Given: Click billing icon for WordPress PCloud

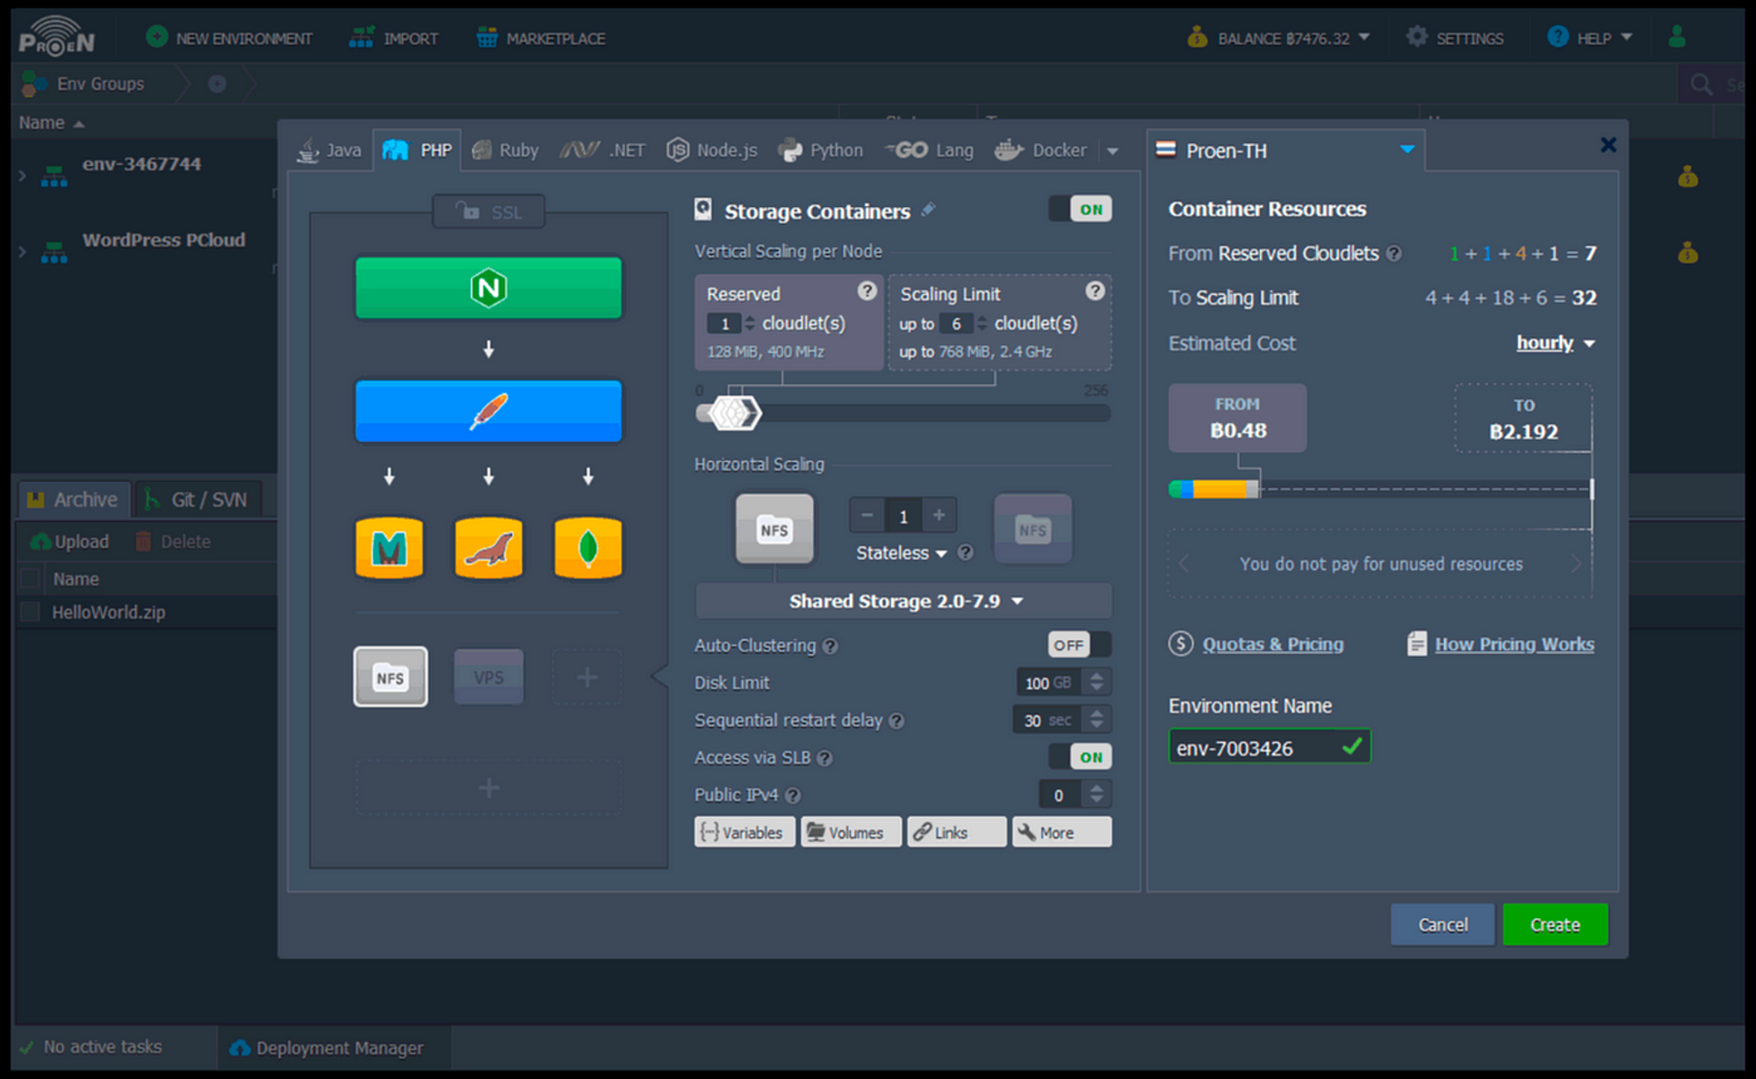Looking at the screenshot, I should click(x=1688, y=253).
